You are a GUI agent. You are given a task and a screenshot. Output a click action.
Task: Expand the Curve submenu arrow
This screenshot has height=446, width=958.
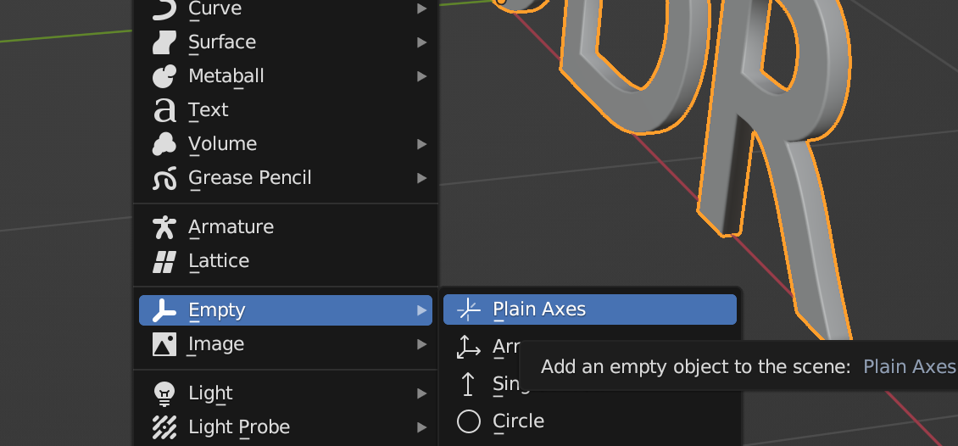click(422, 8)
